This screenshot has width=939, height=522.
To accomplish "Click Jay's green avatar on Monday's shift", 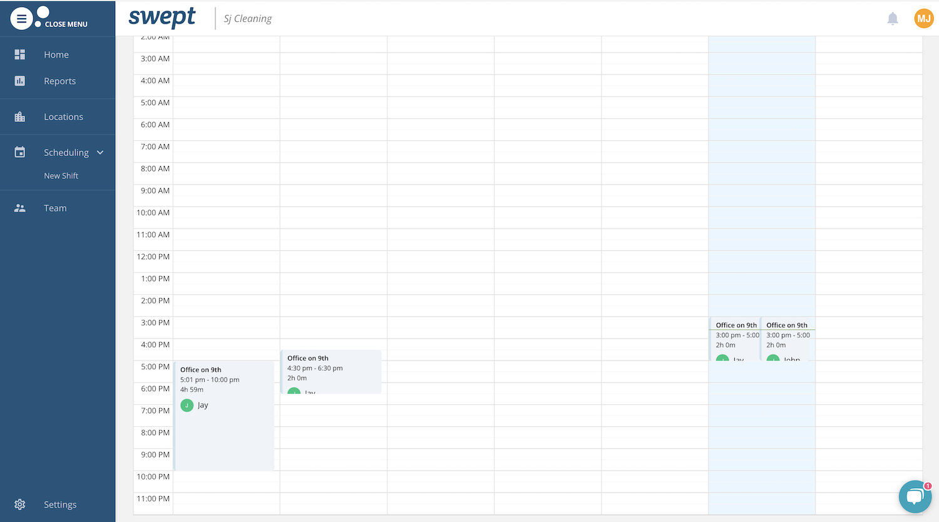I will [187, 405].
